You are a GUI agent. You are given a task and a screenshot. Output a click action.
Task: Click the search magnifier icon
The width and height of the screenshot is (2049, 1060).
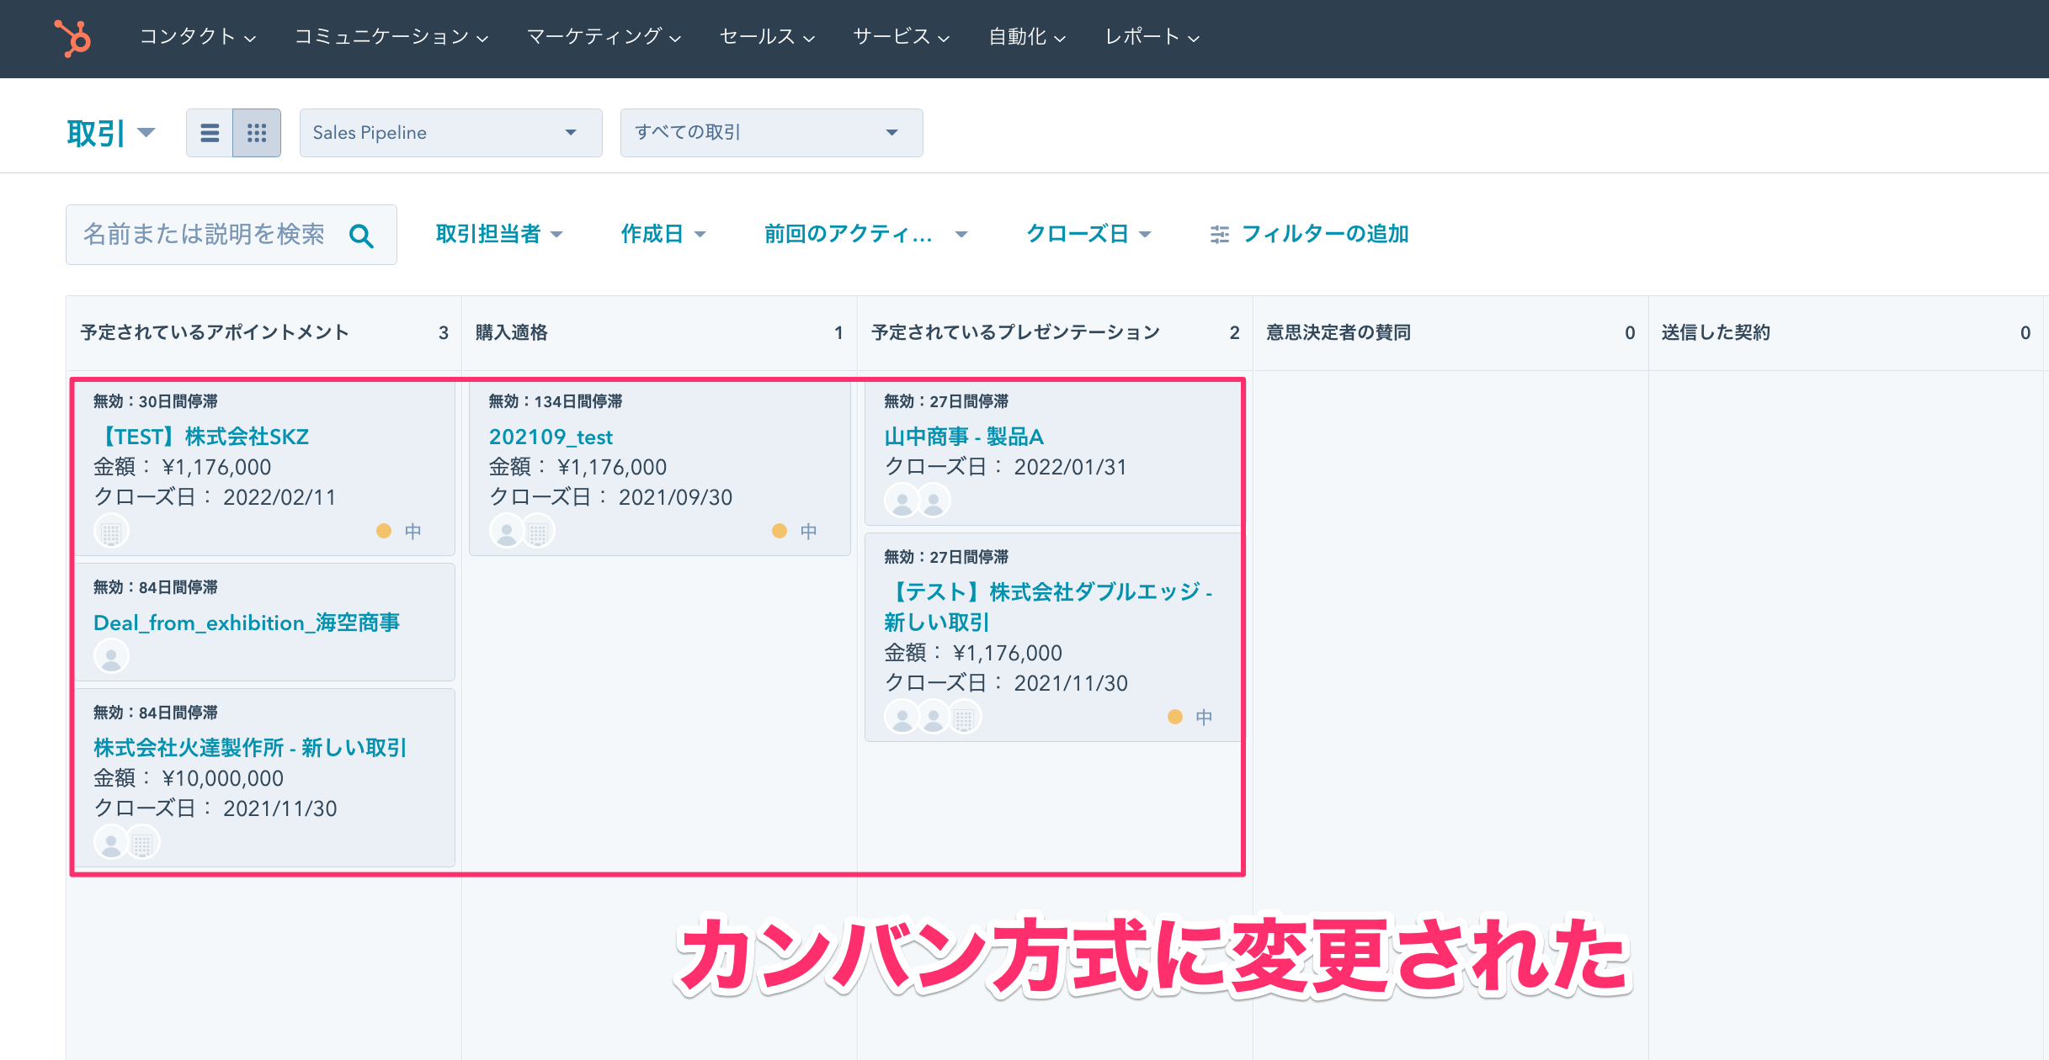[361, 236]
